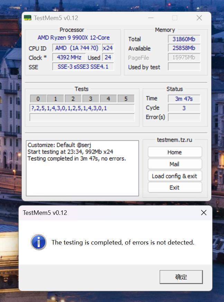The width and height of the screenshot is (224, 302).
Task: Click the Used cores value 24
Action: [108, 57]
